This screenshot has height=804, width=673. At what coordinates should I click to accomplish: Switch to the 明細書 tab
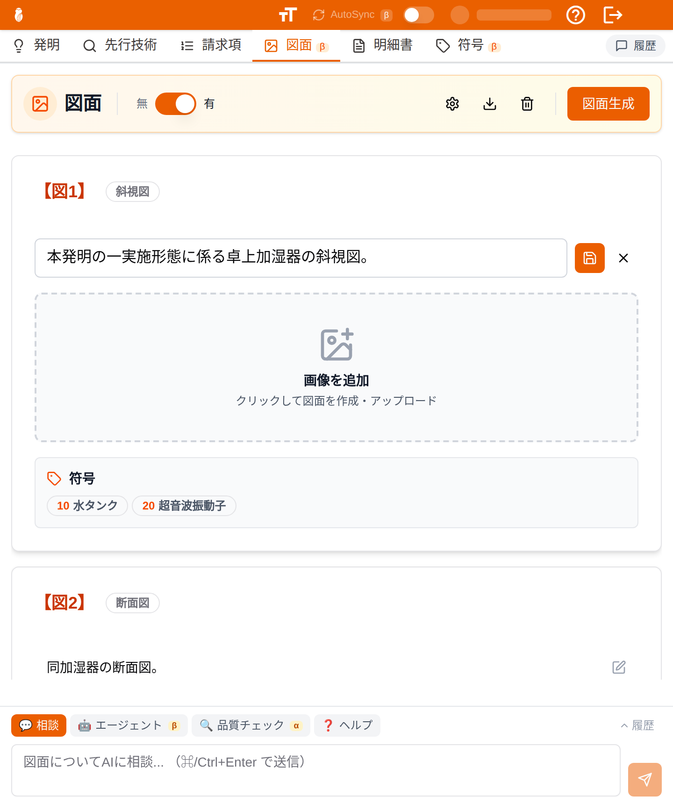[383, 45]
